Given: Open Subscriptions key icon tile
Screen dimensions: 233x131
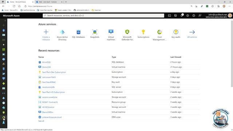Looking at the screenshot, I should [x=143, y=34].
